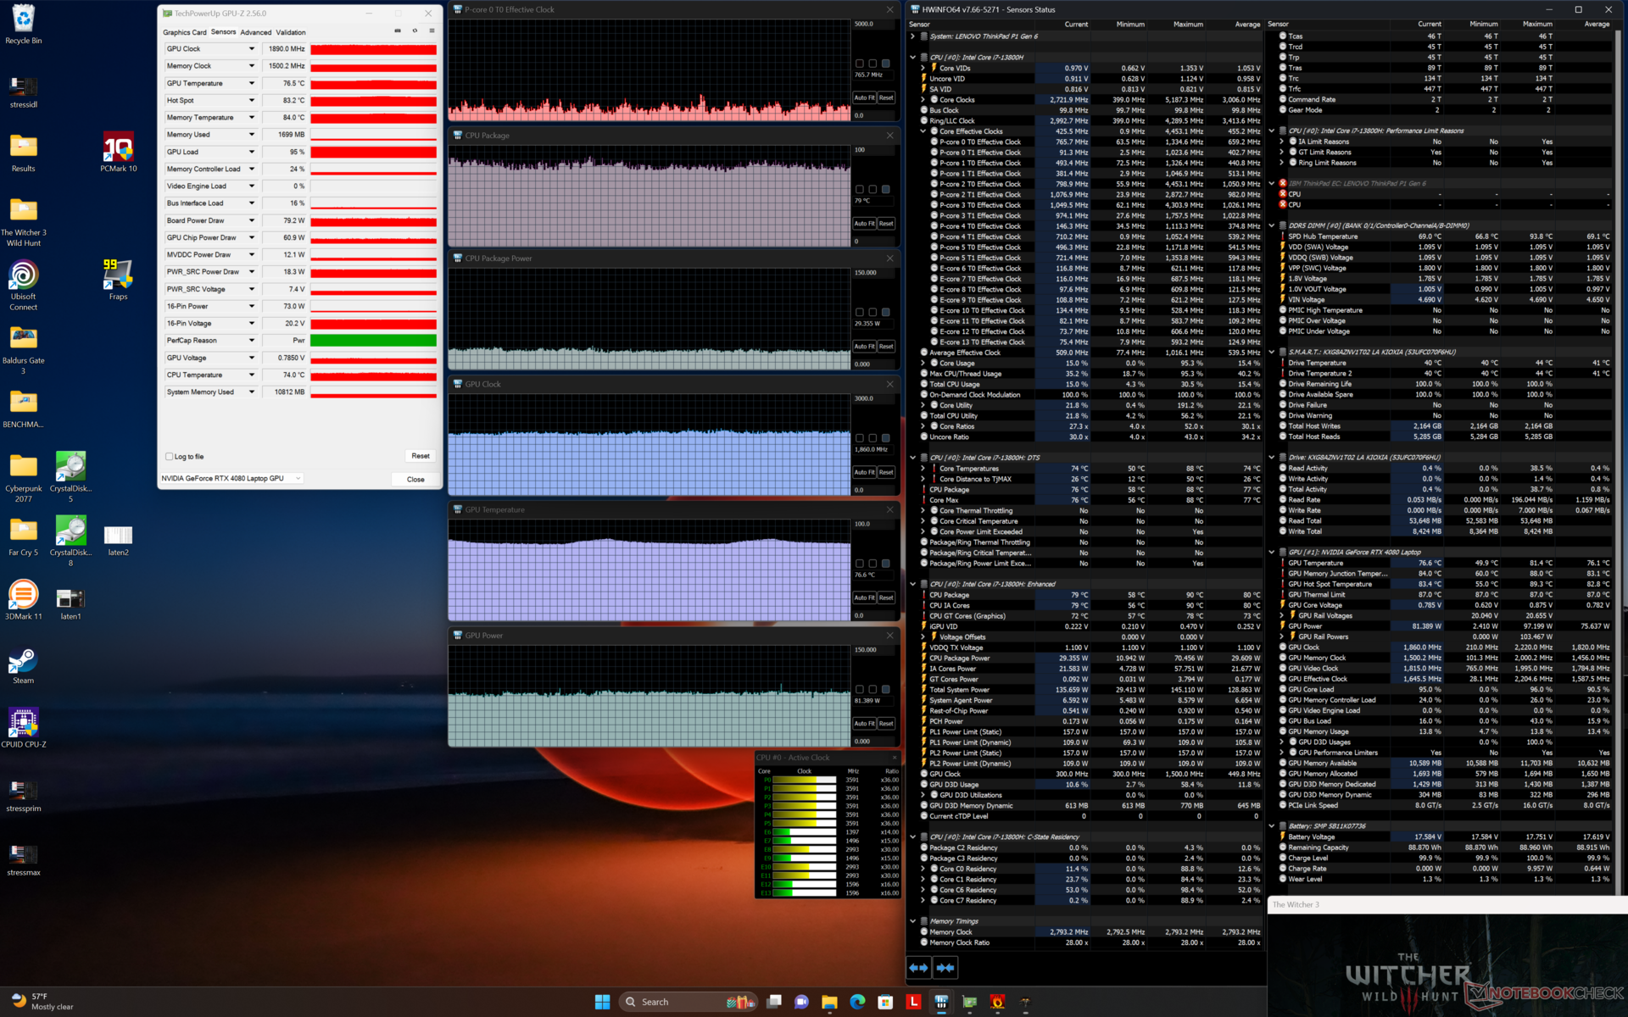Click Reset button in GPU-Z window
The height and width of the screenshot is (1017, 1628).
pos(421,456)
